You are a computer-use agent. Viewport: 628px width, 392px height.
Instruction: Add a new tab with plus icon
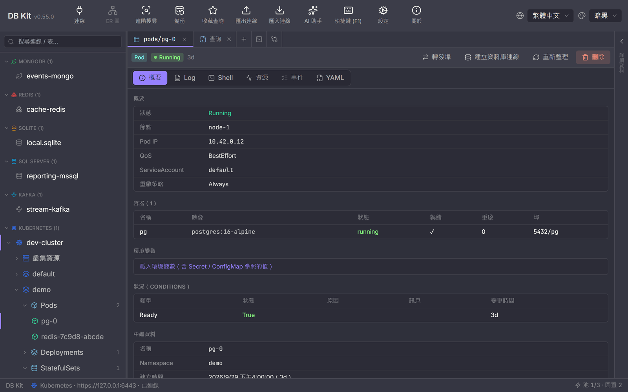click(244, 39)
